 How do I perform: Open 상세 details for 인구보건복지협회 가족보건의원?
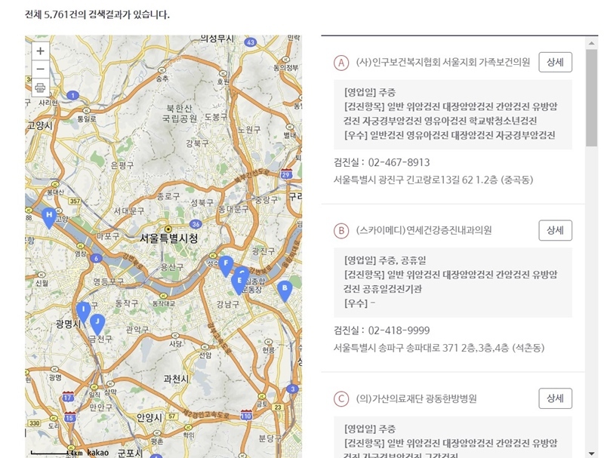556,62
